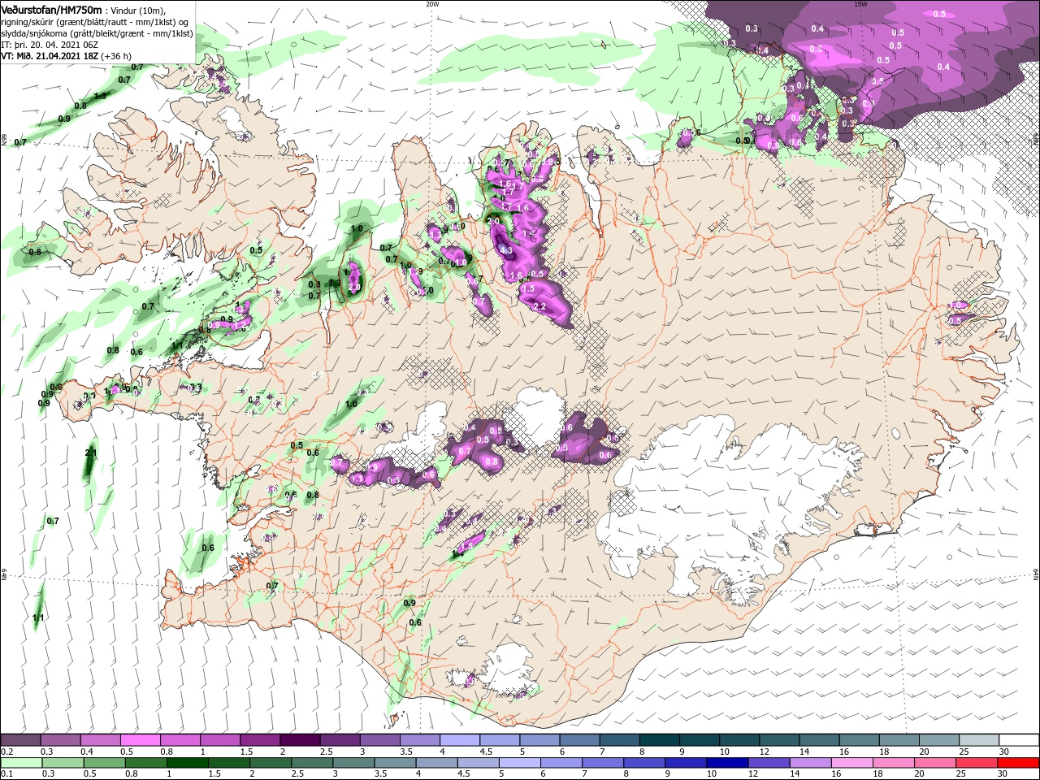Click the 2.1 rain value off the west coast
This screenshot has width=1040, height=780.
(91, 453)
